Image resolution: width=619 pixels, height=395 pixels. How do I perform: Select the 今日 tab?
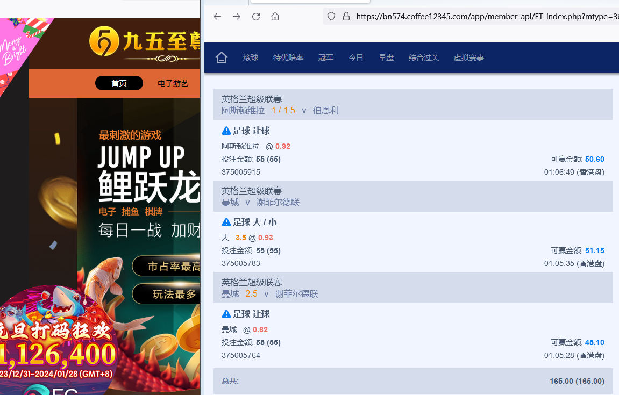click(x=355, y=58)
